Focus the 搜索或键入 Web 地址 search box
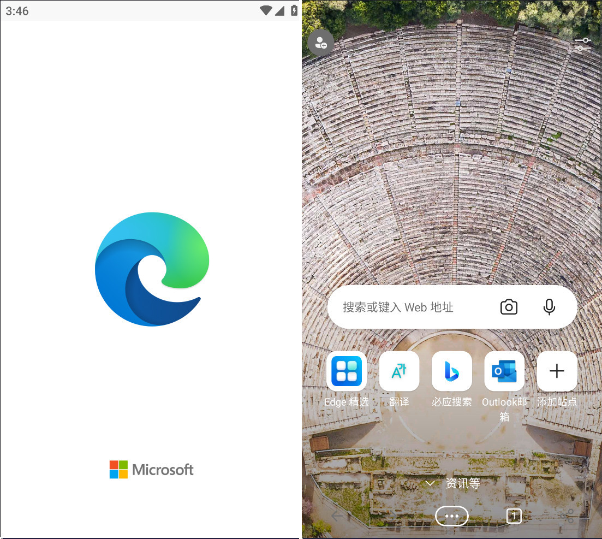This screenshot has width=602, height=539. click(x=452, y=307)
